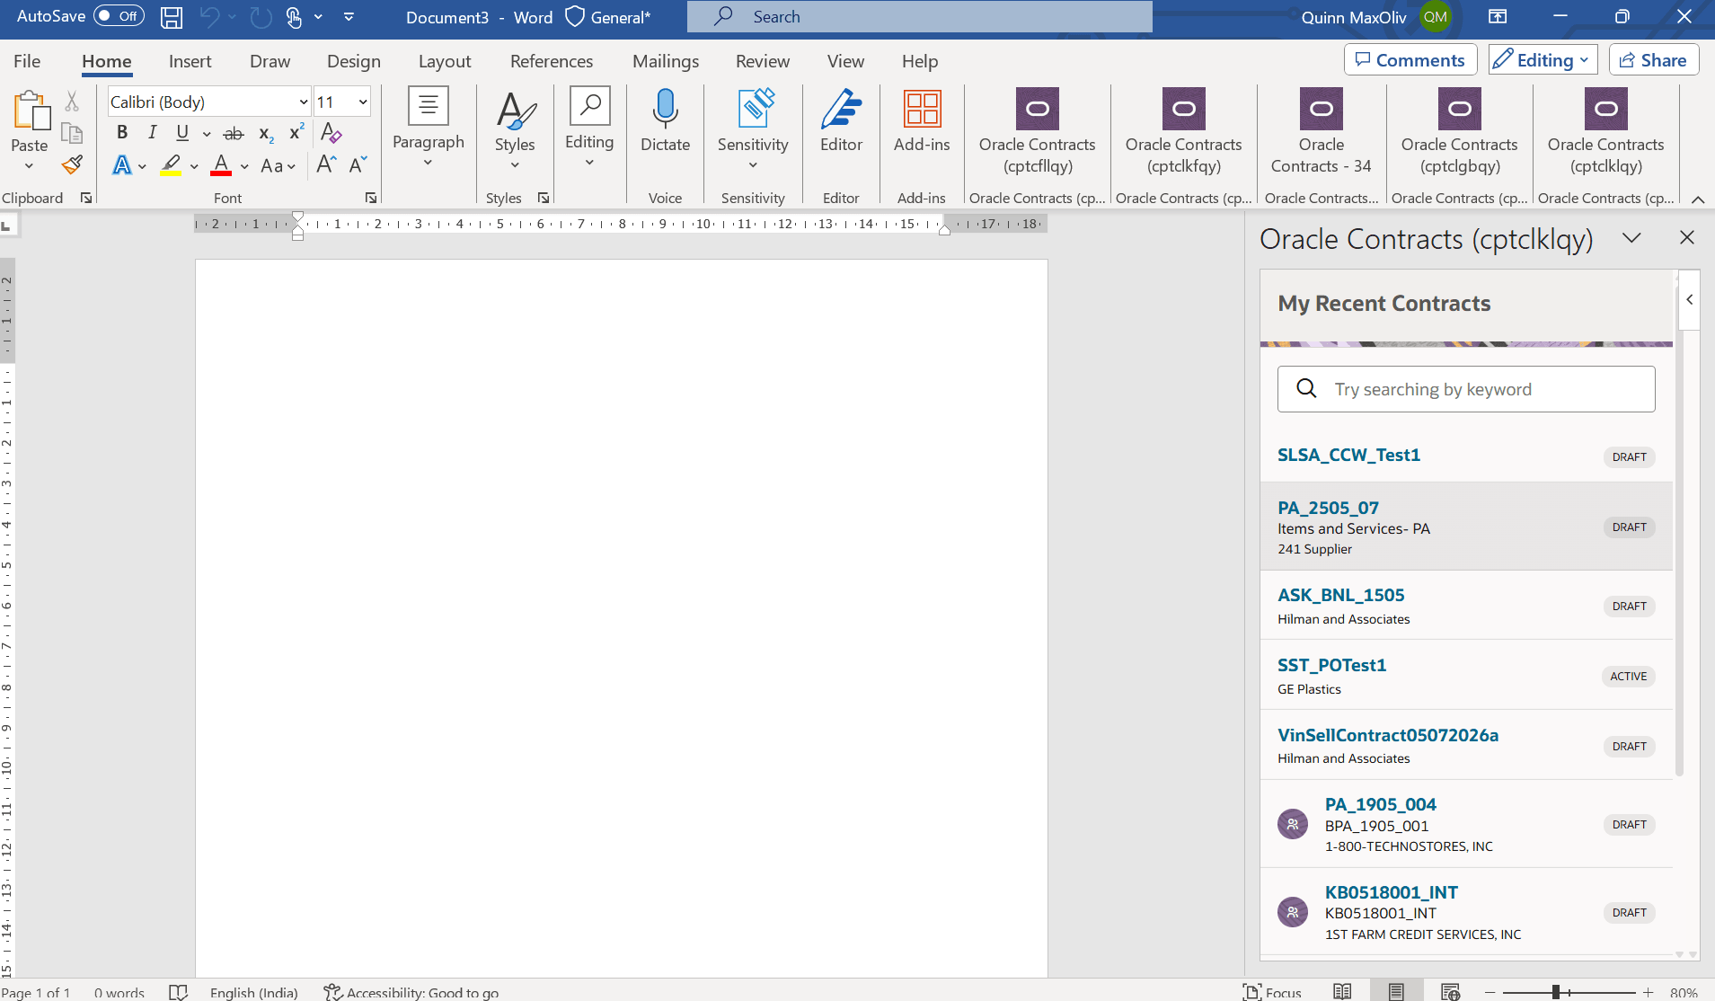Click the Copy icon in Clipboard group
The image size is (1715, 1001).
(x=72, y=133)
